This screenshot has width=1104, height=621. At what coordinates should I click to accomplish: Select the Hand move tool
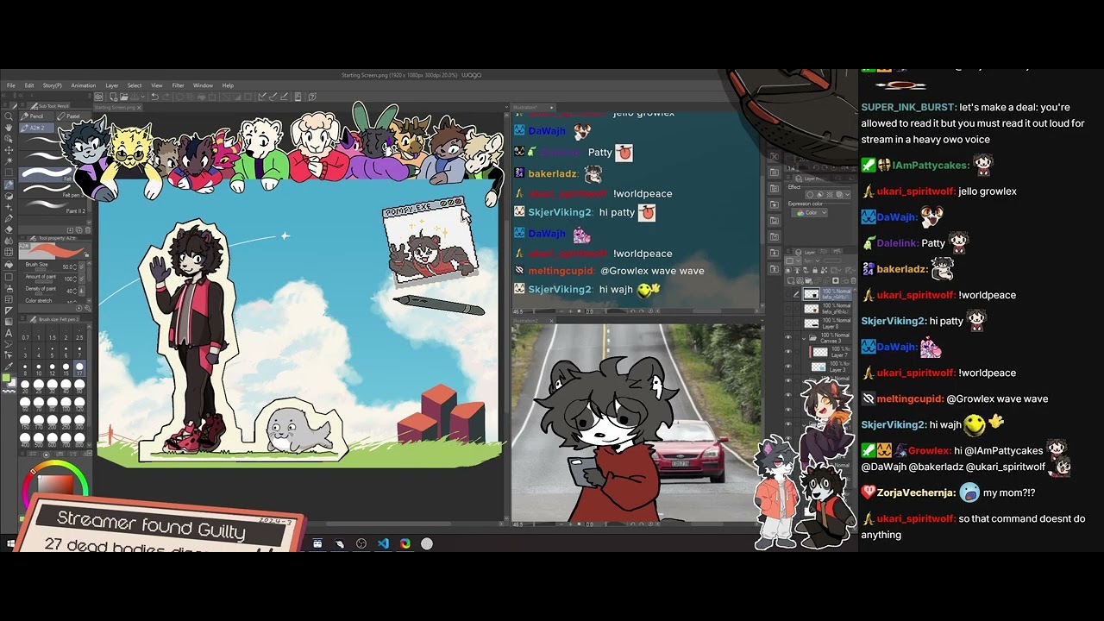pyautogui.click(x=9, y=128)
